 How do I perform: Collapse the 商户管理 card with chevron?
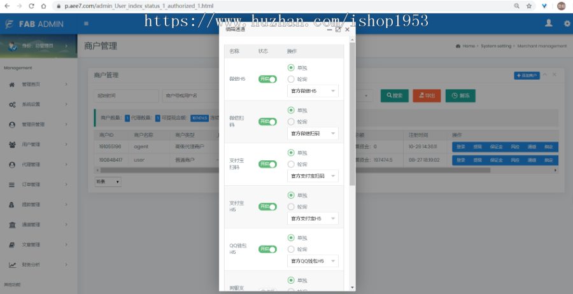pos(545,74)
